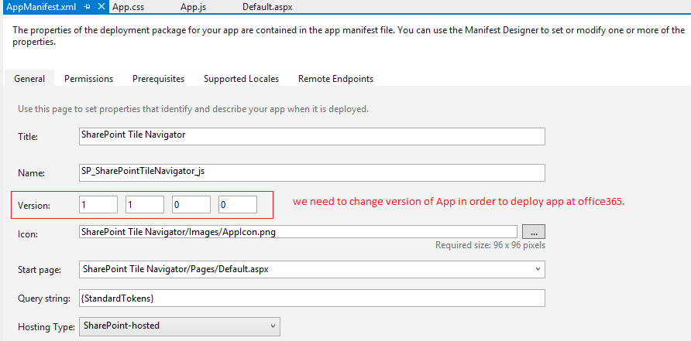Focus the Name input field
The height and width of the screenshot is (341, 691).
(312, 172)
